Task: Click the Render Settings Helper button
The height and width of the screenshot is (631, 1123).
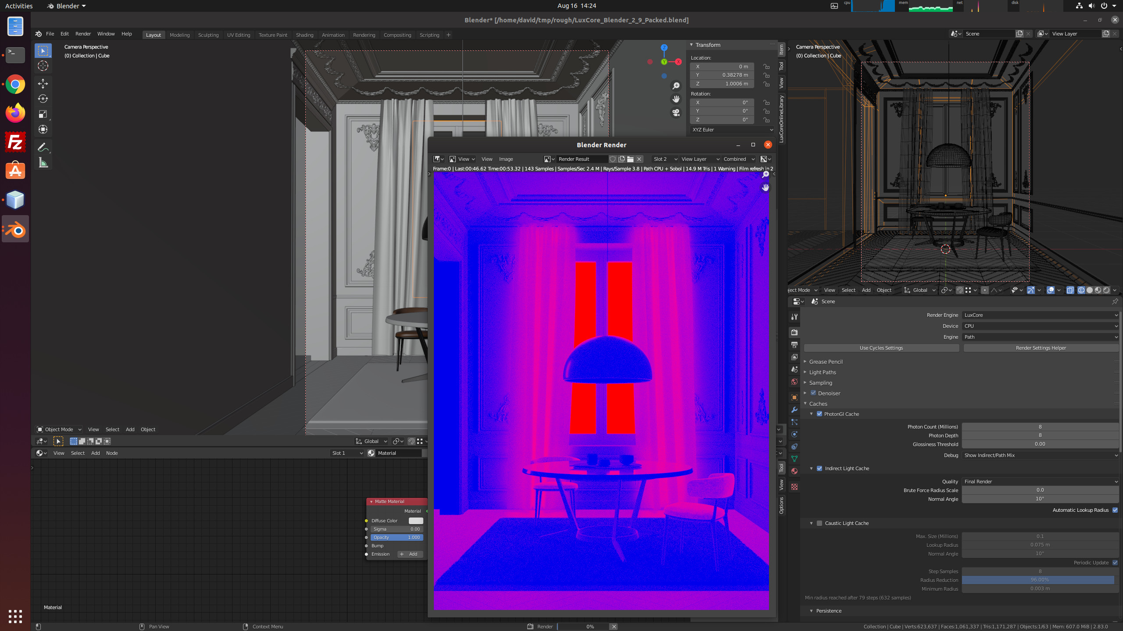Action: click(x=1041, y=348)
